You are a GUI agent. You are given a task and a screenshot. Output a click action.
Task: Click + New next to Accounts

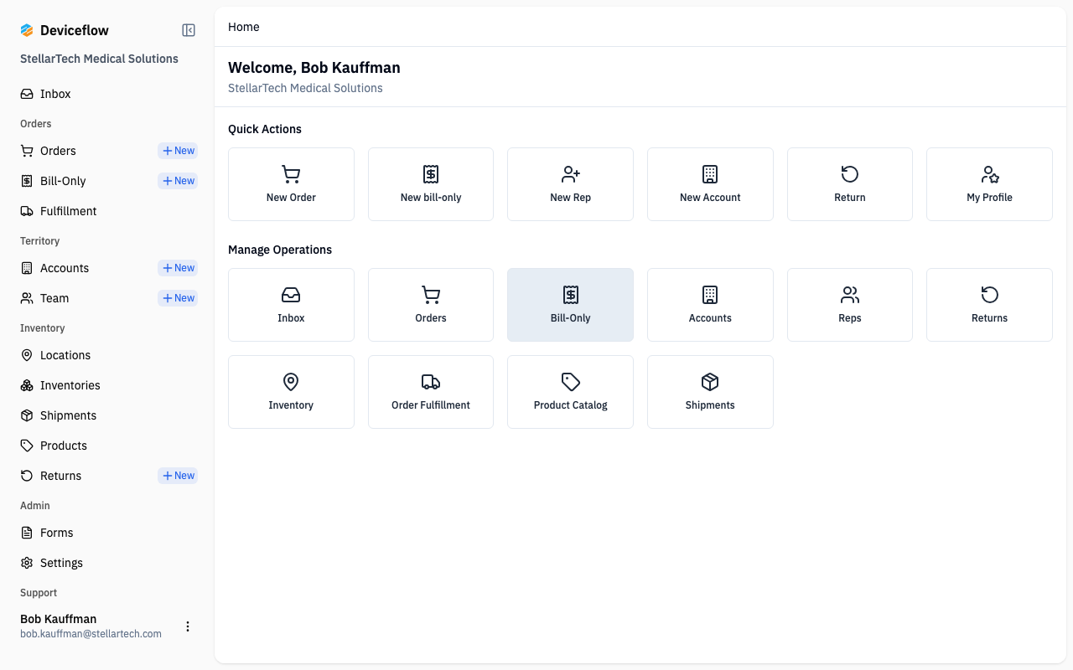coord(178,268)
